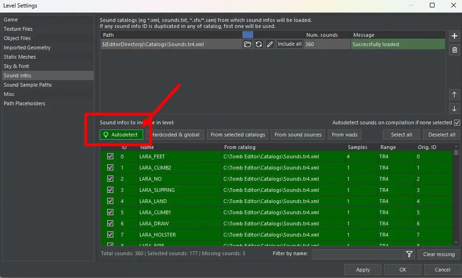This screenshot has height=278, width=462.
Task: Click the browse folder icon for Sounds catalog
Action: click(248, 44)
